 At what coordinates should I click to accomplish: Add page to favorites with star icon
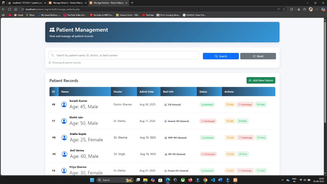pos(284,9)
